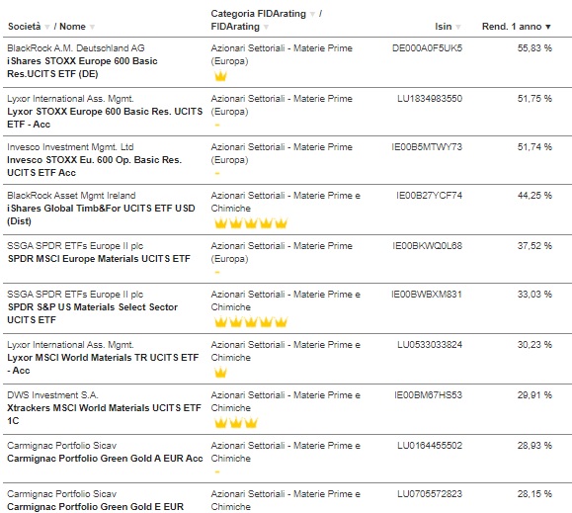Click the 51,74 % return value
Screen dimensions: 572x513
point(534,147)
